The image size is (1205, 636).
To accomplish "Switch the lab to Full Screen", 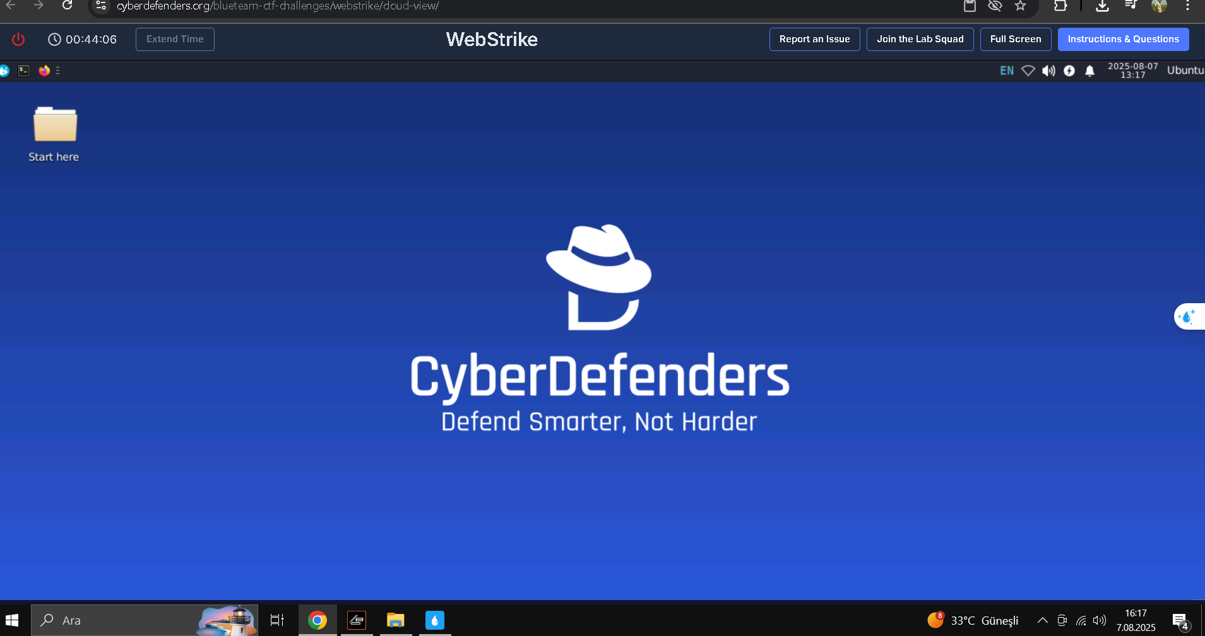I will [x=1016, y=39].
